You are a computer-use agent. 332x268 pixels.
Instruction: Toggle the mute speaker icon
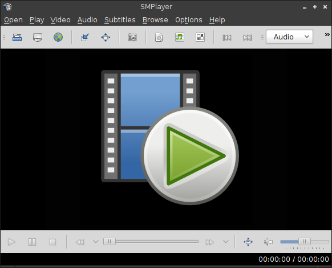pyautogui.click(x=268, y=242)
